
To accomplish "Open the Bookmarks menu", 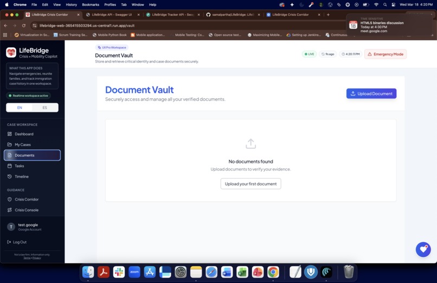I will (x=91, y=4).
